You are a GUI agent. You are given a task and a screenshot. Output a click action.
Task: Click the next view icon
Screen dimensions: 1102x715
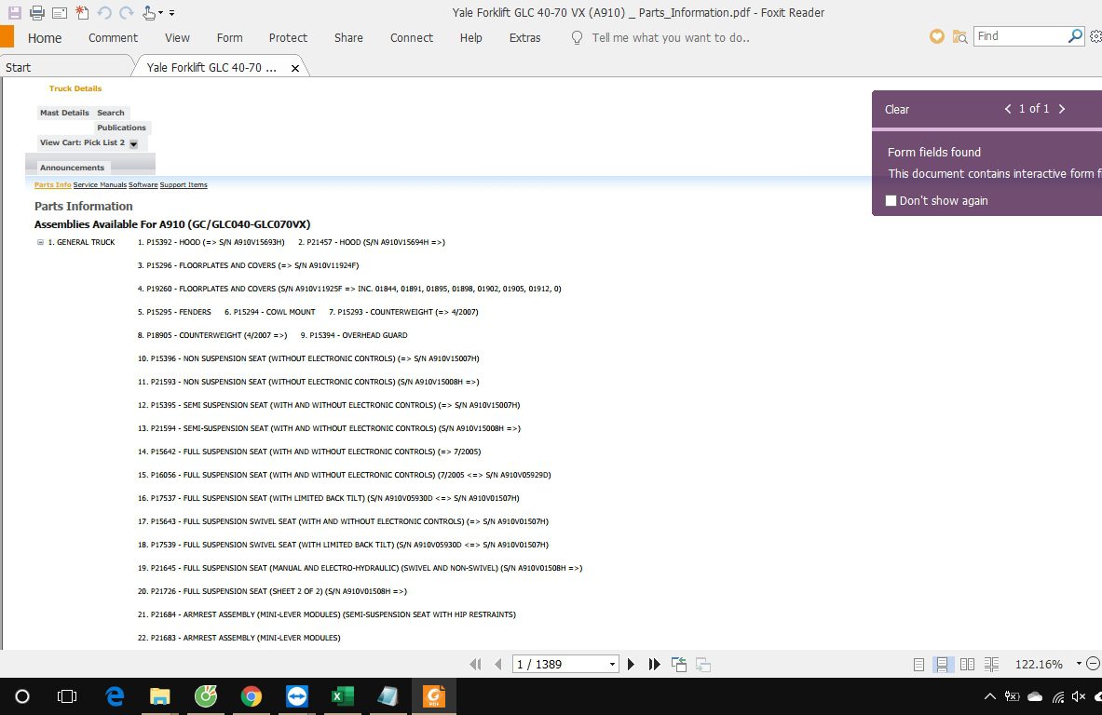[702, 665]
